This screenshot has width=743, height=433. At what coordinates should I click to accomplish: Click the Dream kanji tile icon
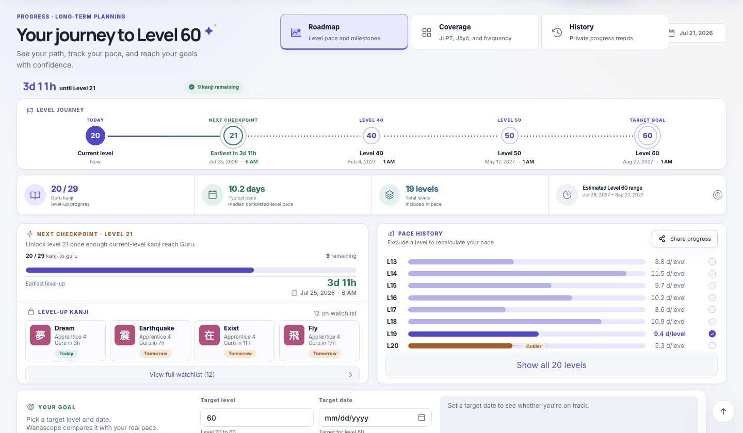point(40,335)
